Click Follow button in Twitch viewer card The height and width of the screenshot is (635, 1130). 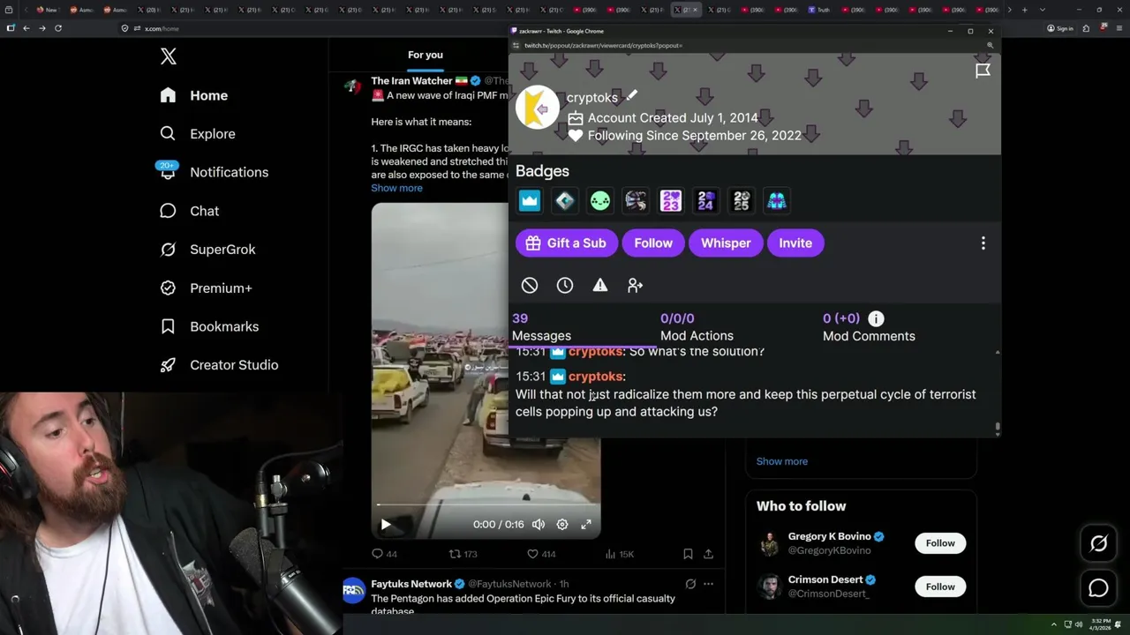pyautogui.click(x=653, y=243)
